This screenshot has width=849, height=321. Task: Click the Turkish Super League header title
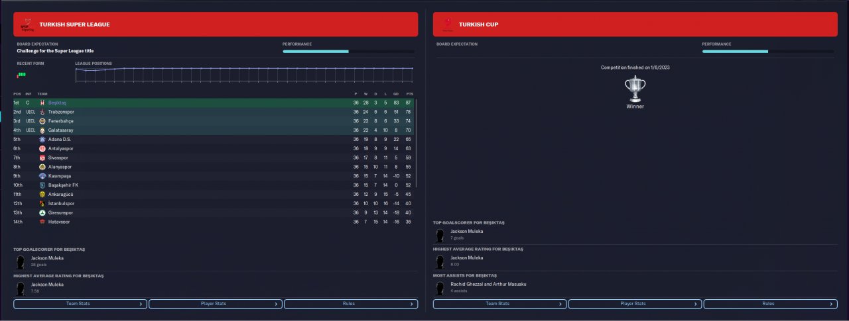(74, 24)
